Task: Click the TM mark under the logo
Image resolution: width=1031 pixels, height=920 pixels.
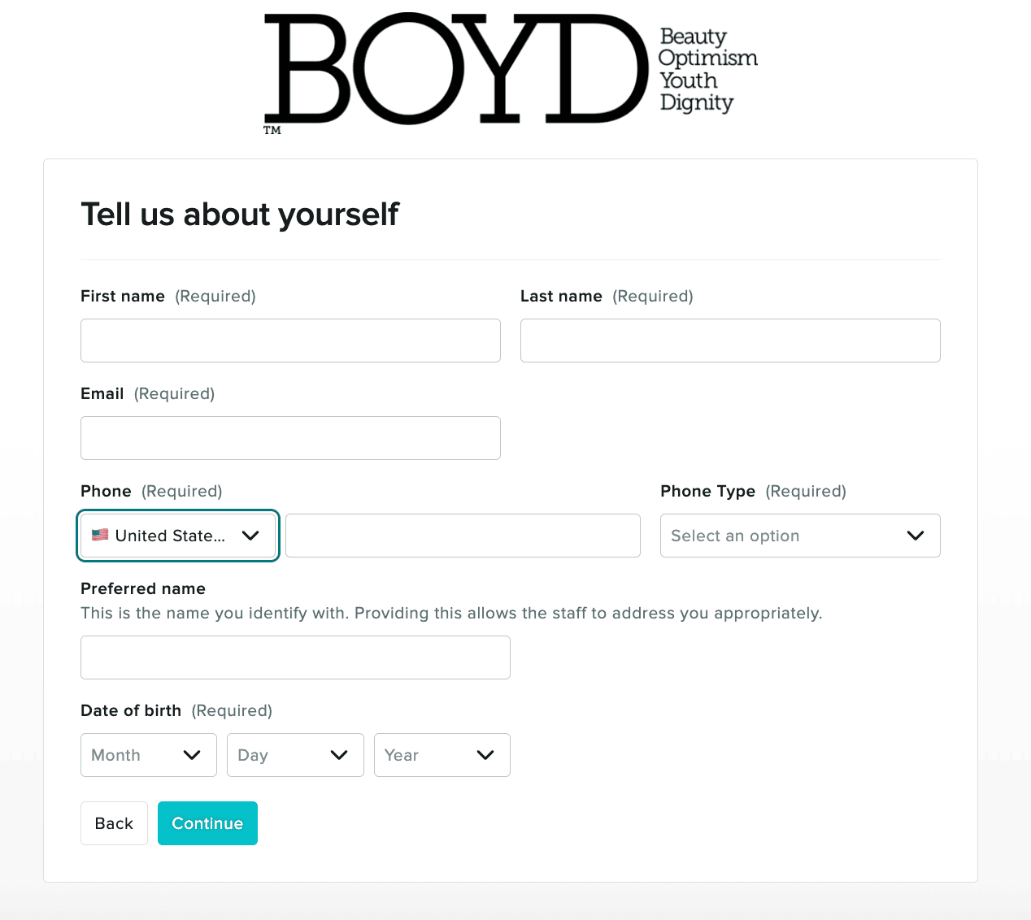Action: pyautogui.click(x=273, y=129)
